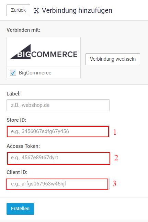
Task: Click the "Client ID:" field caption
Action: (x=17, y=172)
